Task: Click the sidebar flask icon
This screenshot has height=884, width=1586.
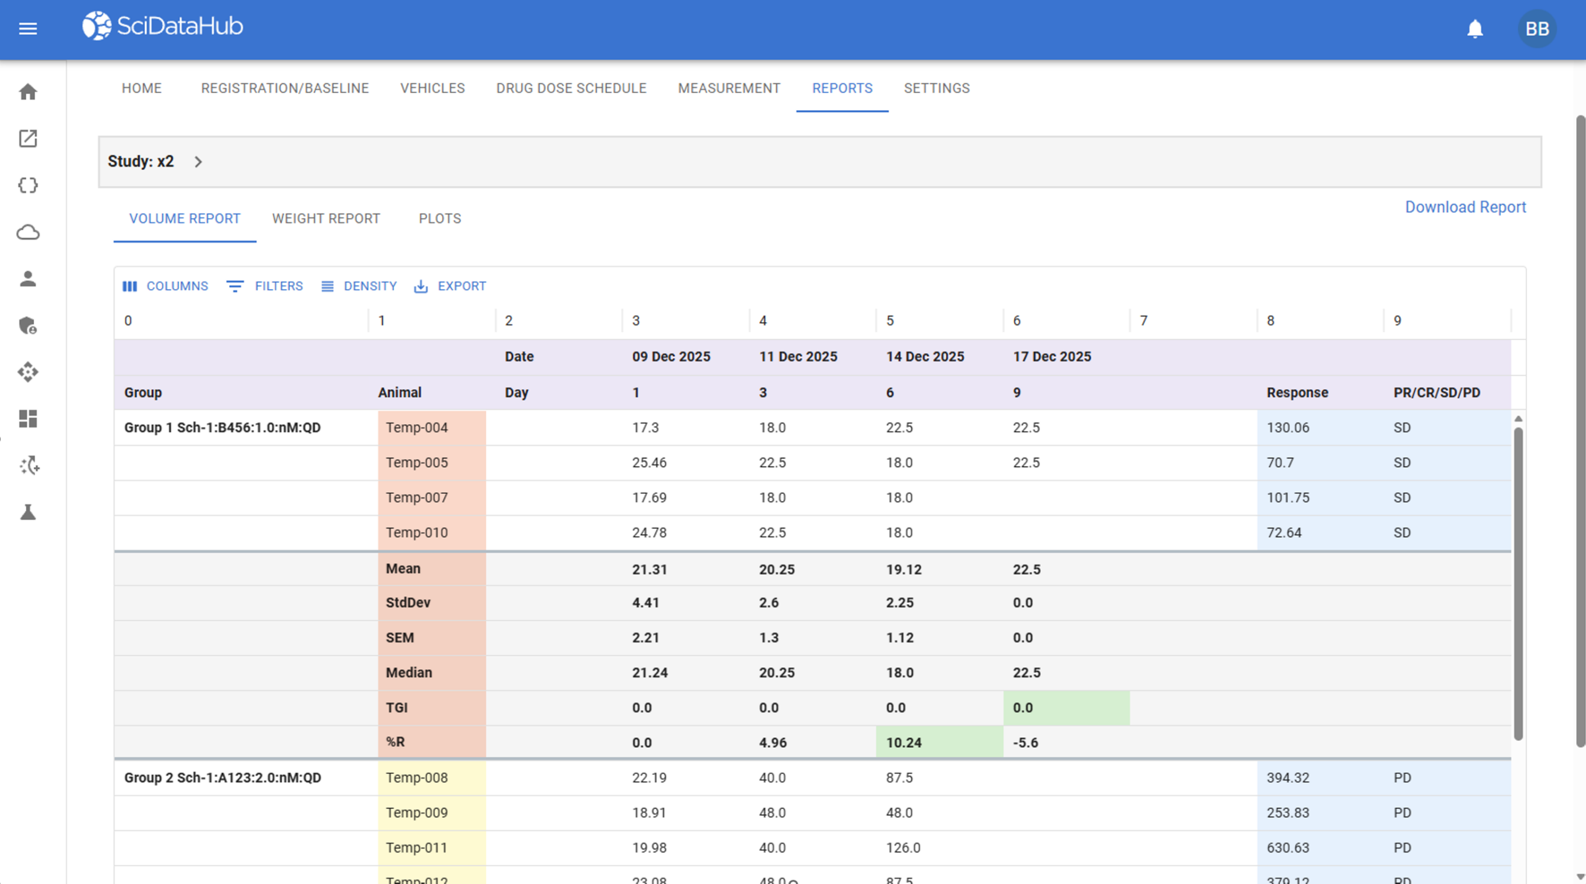Action: point(28,512)
